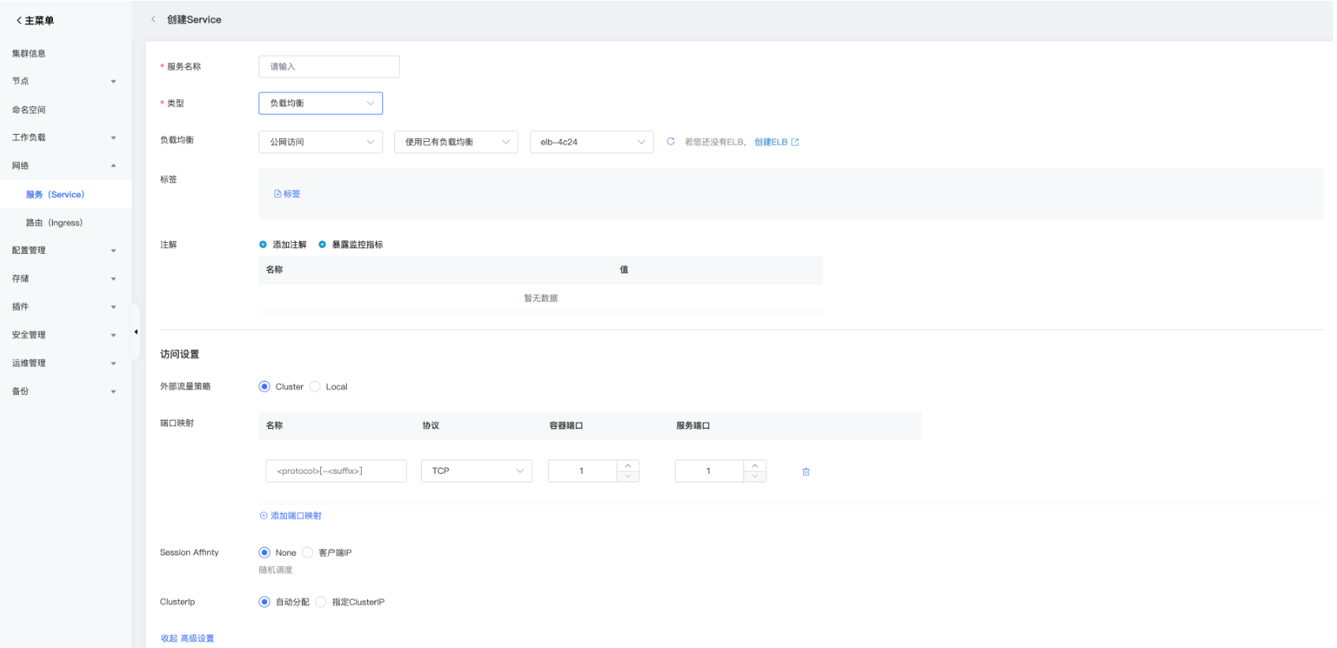Select None for Session Affinity
The width and height of the screenshot is (1337, 648).
(x=264, y=553)
